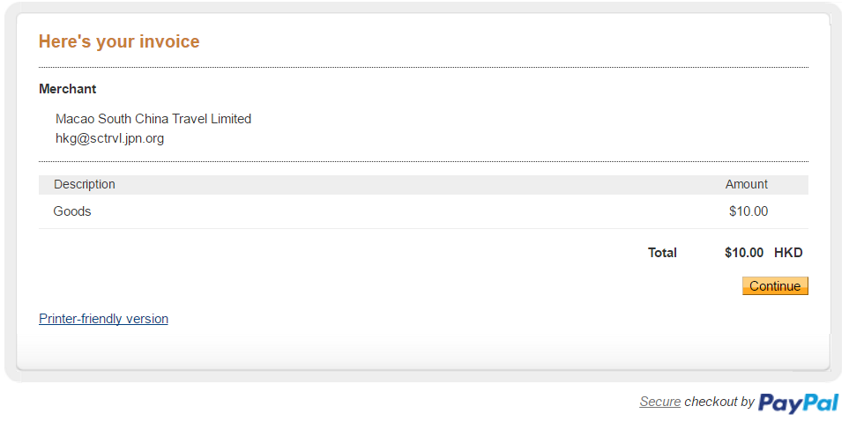Image resolution: width=849 pixels, height=421 pixels.
Task: Click the dotted divider below the invoice heading
Action: (x=423, y=68)
